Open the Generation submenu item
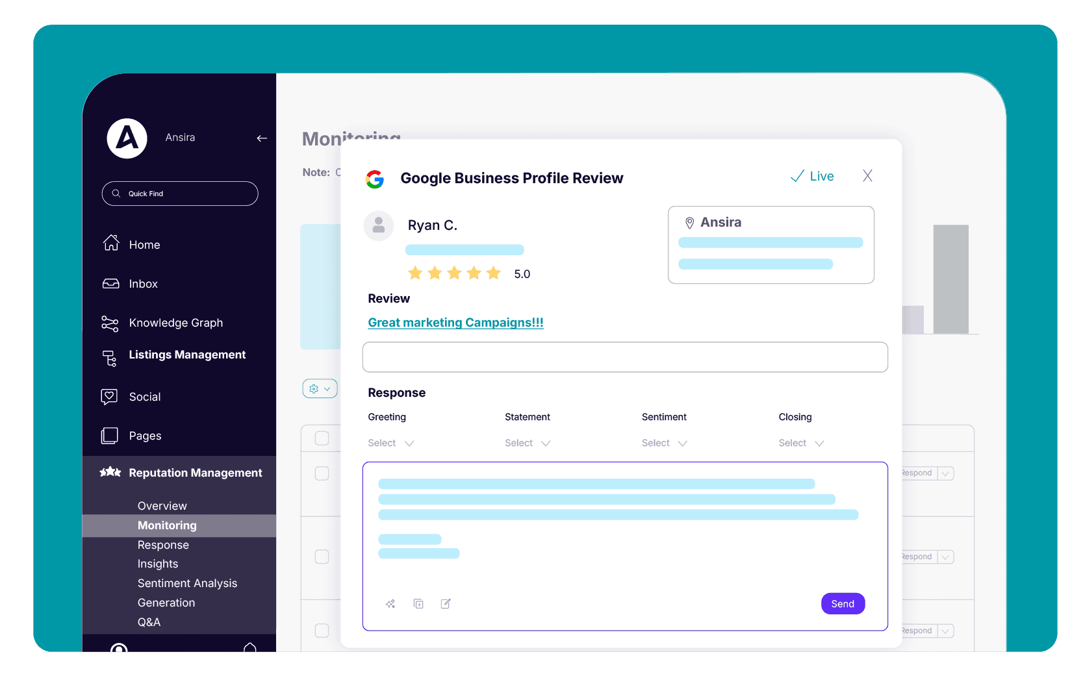Screen dimensions: 1083x678 coord(166,603)
